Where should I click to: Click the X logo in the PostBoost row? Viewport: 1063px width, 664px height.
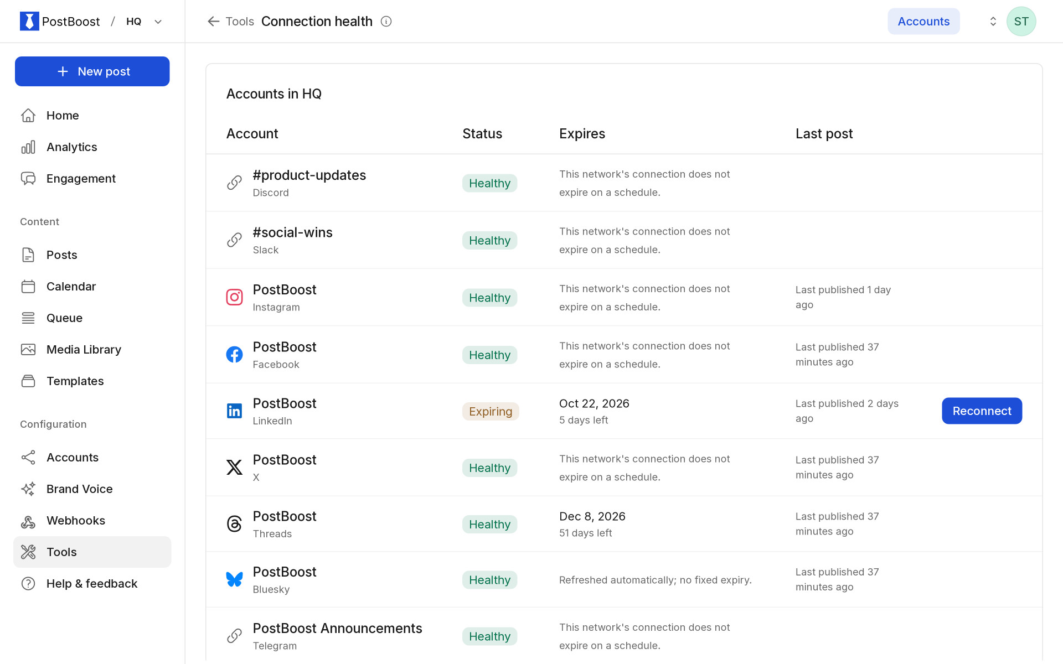pyautogui.click(x=234, y=467)
